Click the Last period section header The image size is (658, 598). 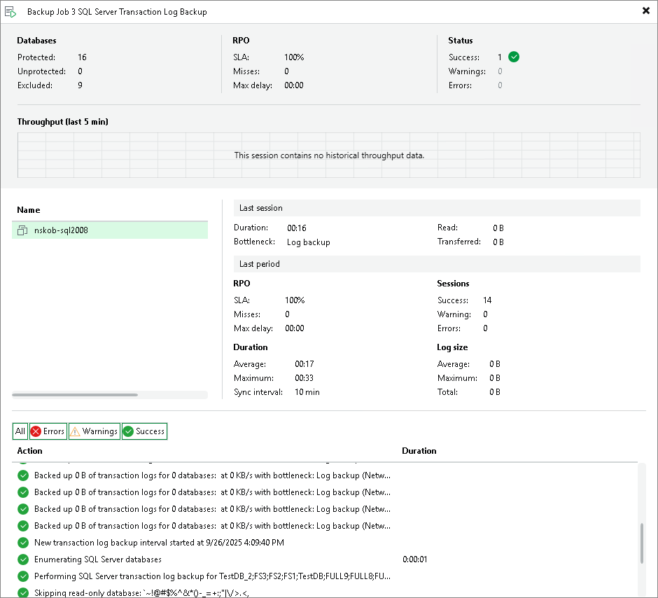point(437,264)
